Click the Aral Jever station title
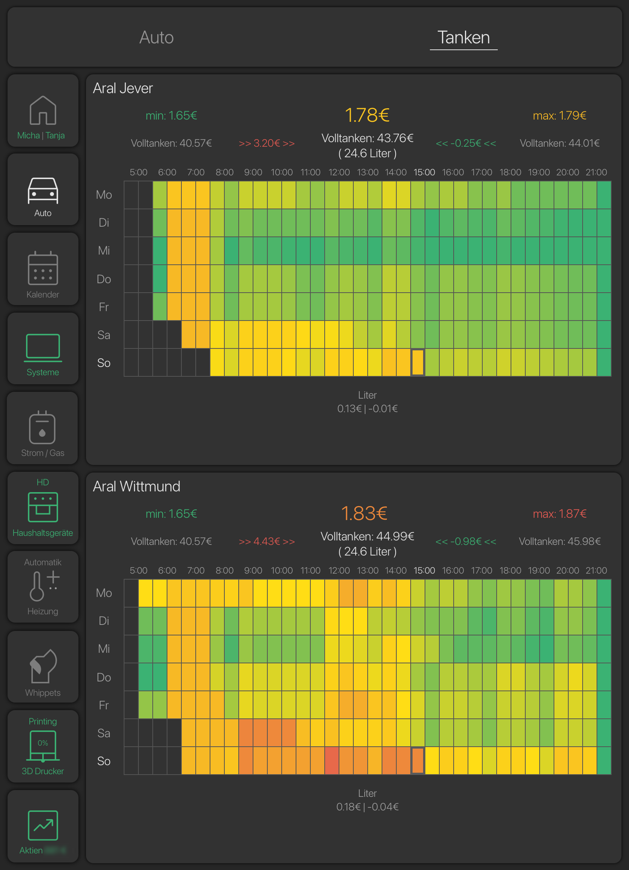Screen dimensions: 629x870 (x=123, y=88)
